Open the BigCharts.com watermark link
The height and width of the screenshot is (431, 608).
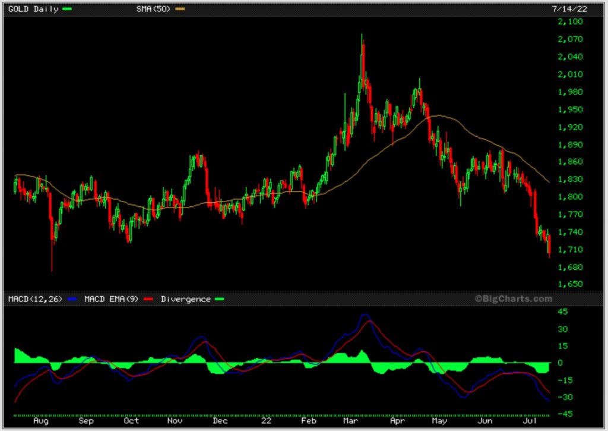tap(513, 299)
